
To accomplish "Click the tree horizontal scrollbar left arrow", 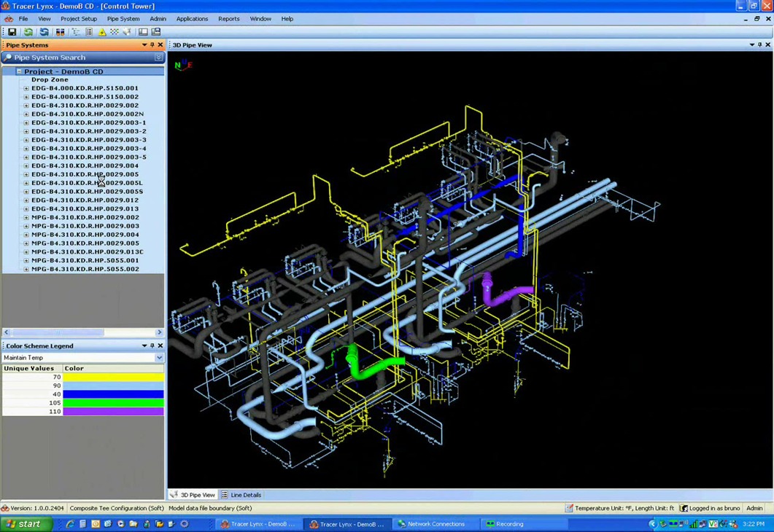I will (x=7, y=332).
